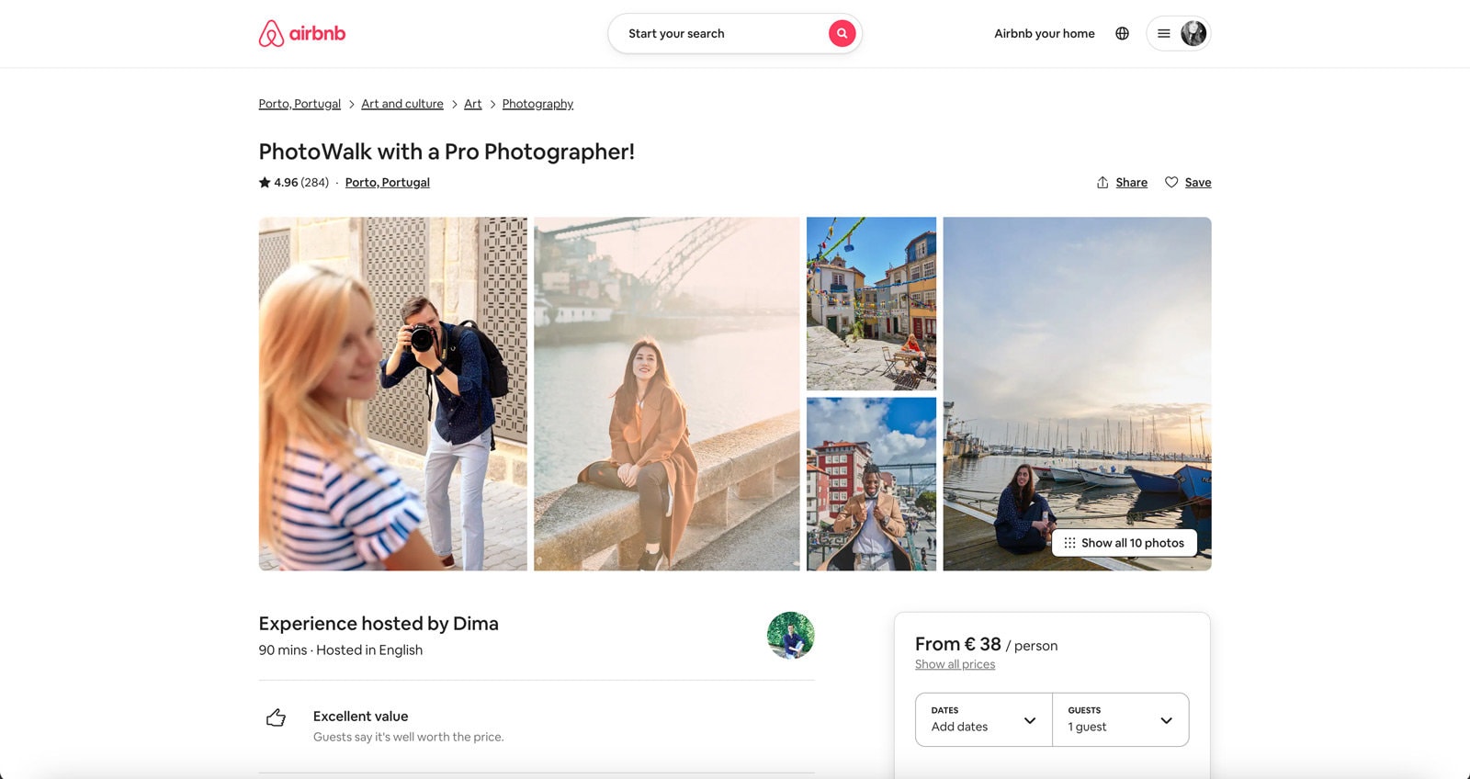Screen dimensions: 1470x779
Task: Click the From € 38 / person price
Action: [x=986, y=645]
